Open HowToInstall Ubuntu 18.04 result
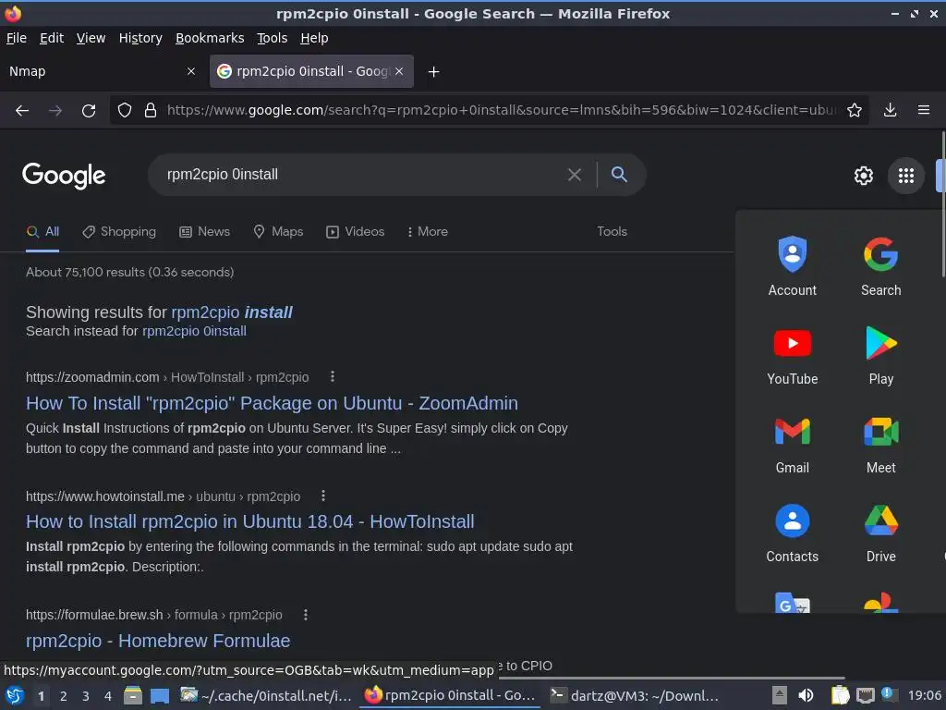Image resolution: width=946 pixels, height=710 pixels. click(x=249, y=521)
